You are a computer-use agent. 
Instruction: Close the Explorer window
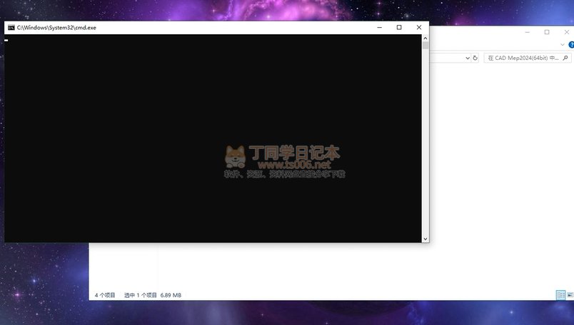pos(567,32)
